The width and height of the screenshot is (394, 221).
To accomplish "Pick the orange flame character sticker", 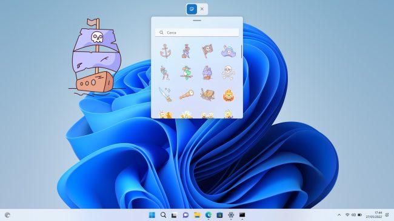I will pos(229,95).
